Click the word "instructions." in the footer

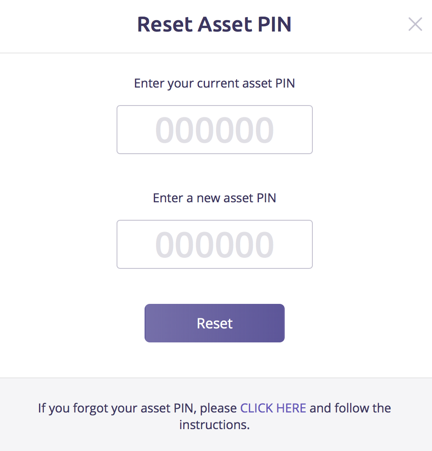coord(214,425)
